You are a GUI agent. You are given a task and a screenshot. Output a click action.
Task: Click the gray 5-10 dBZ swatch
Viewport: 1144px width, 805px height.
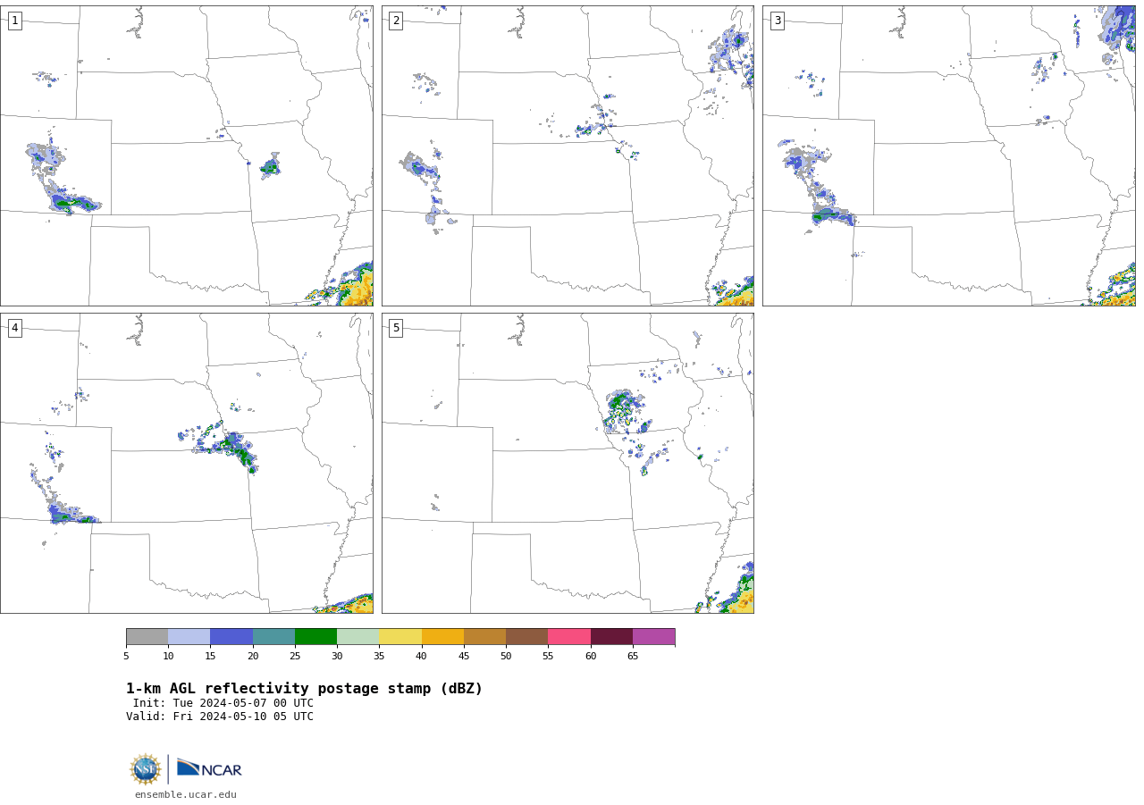click(147, 637)
